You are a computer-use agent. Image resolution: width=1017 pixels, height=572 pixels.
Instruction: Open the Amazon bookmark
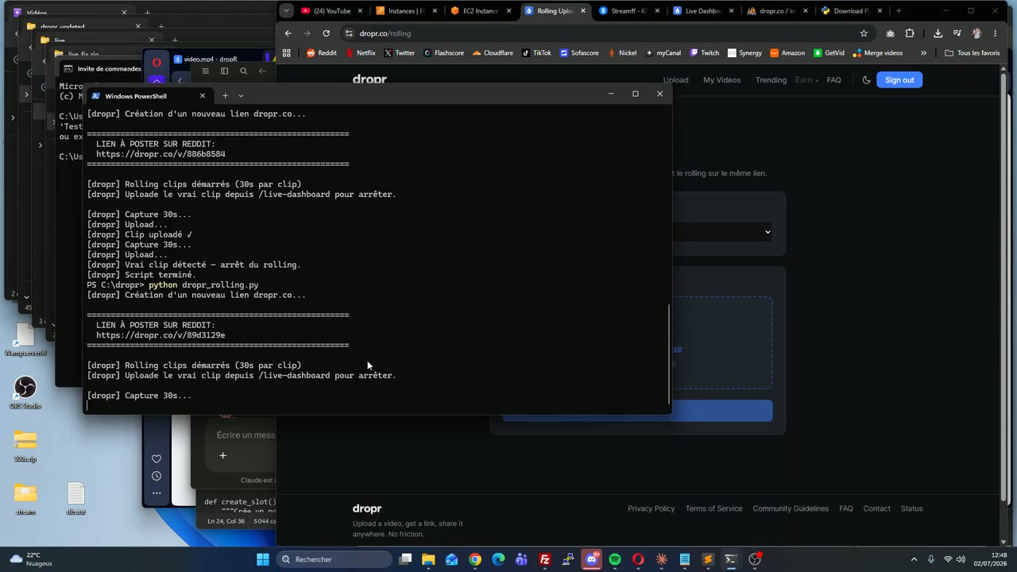click(x=787, y=53)
